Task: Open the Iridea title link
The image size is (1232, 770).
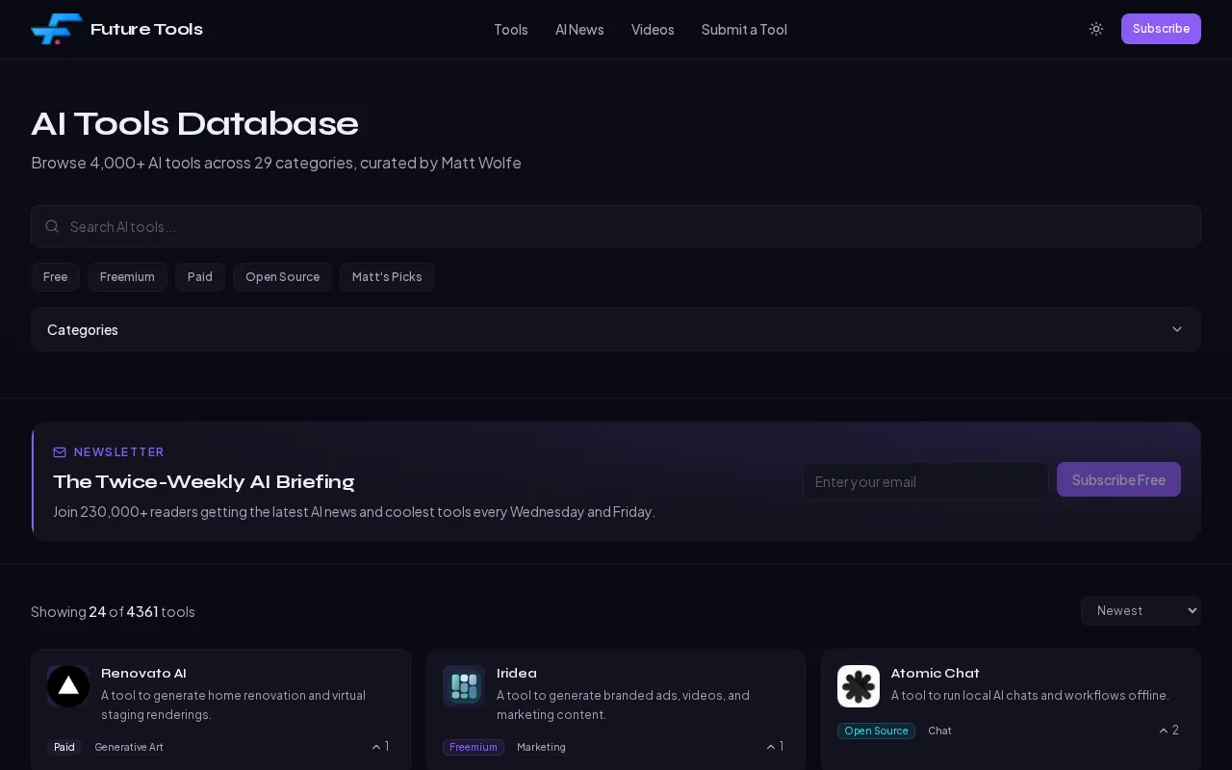Action: tap(517, 673)
